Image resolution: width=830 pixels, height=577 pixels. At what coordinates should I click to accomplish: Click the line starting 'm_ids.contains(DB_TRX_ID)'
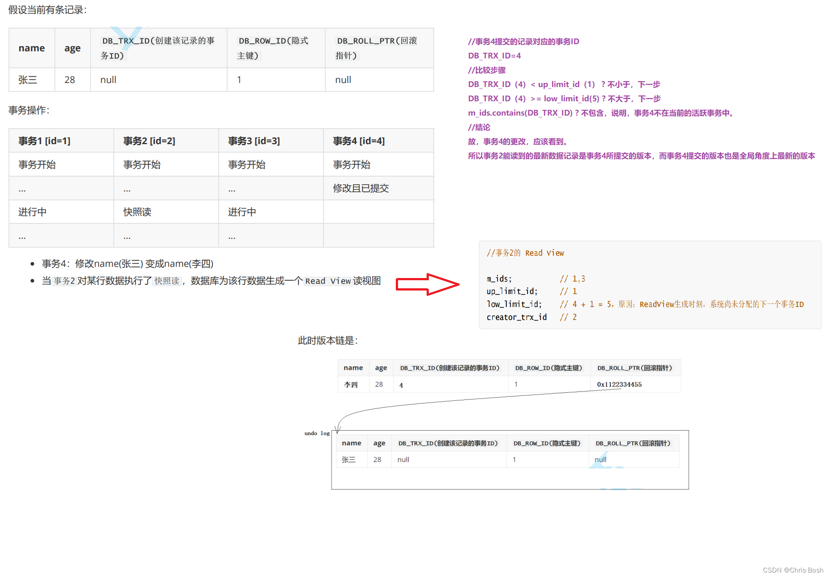(601, 113)
